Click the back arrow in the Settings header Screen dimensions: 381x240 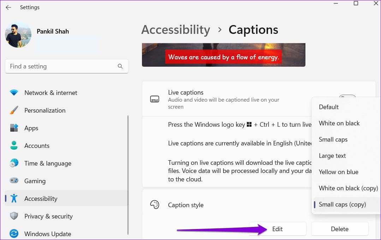(x=8, y=7)
